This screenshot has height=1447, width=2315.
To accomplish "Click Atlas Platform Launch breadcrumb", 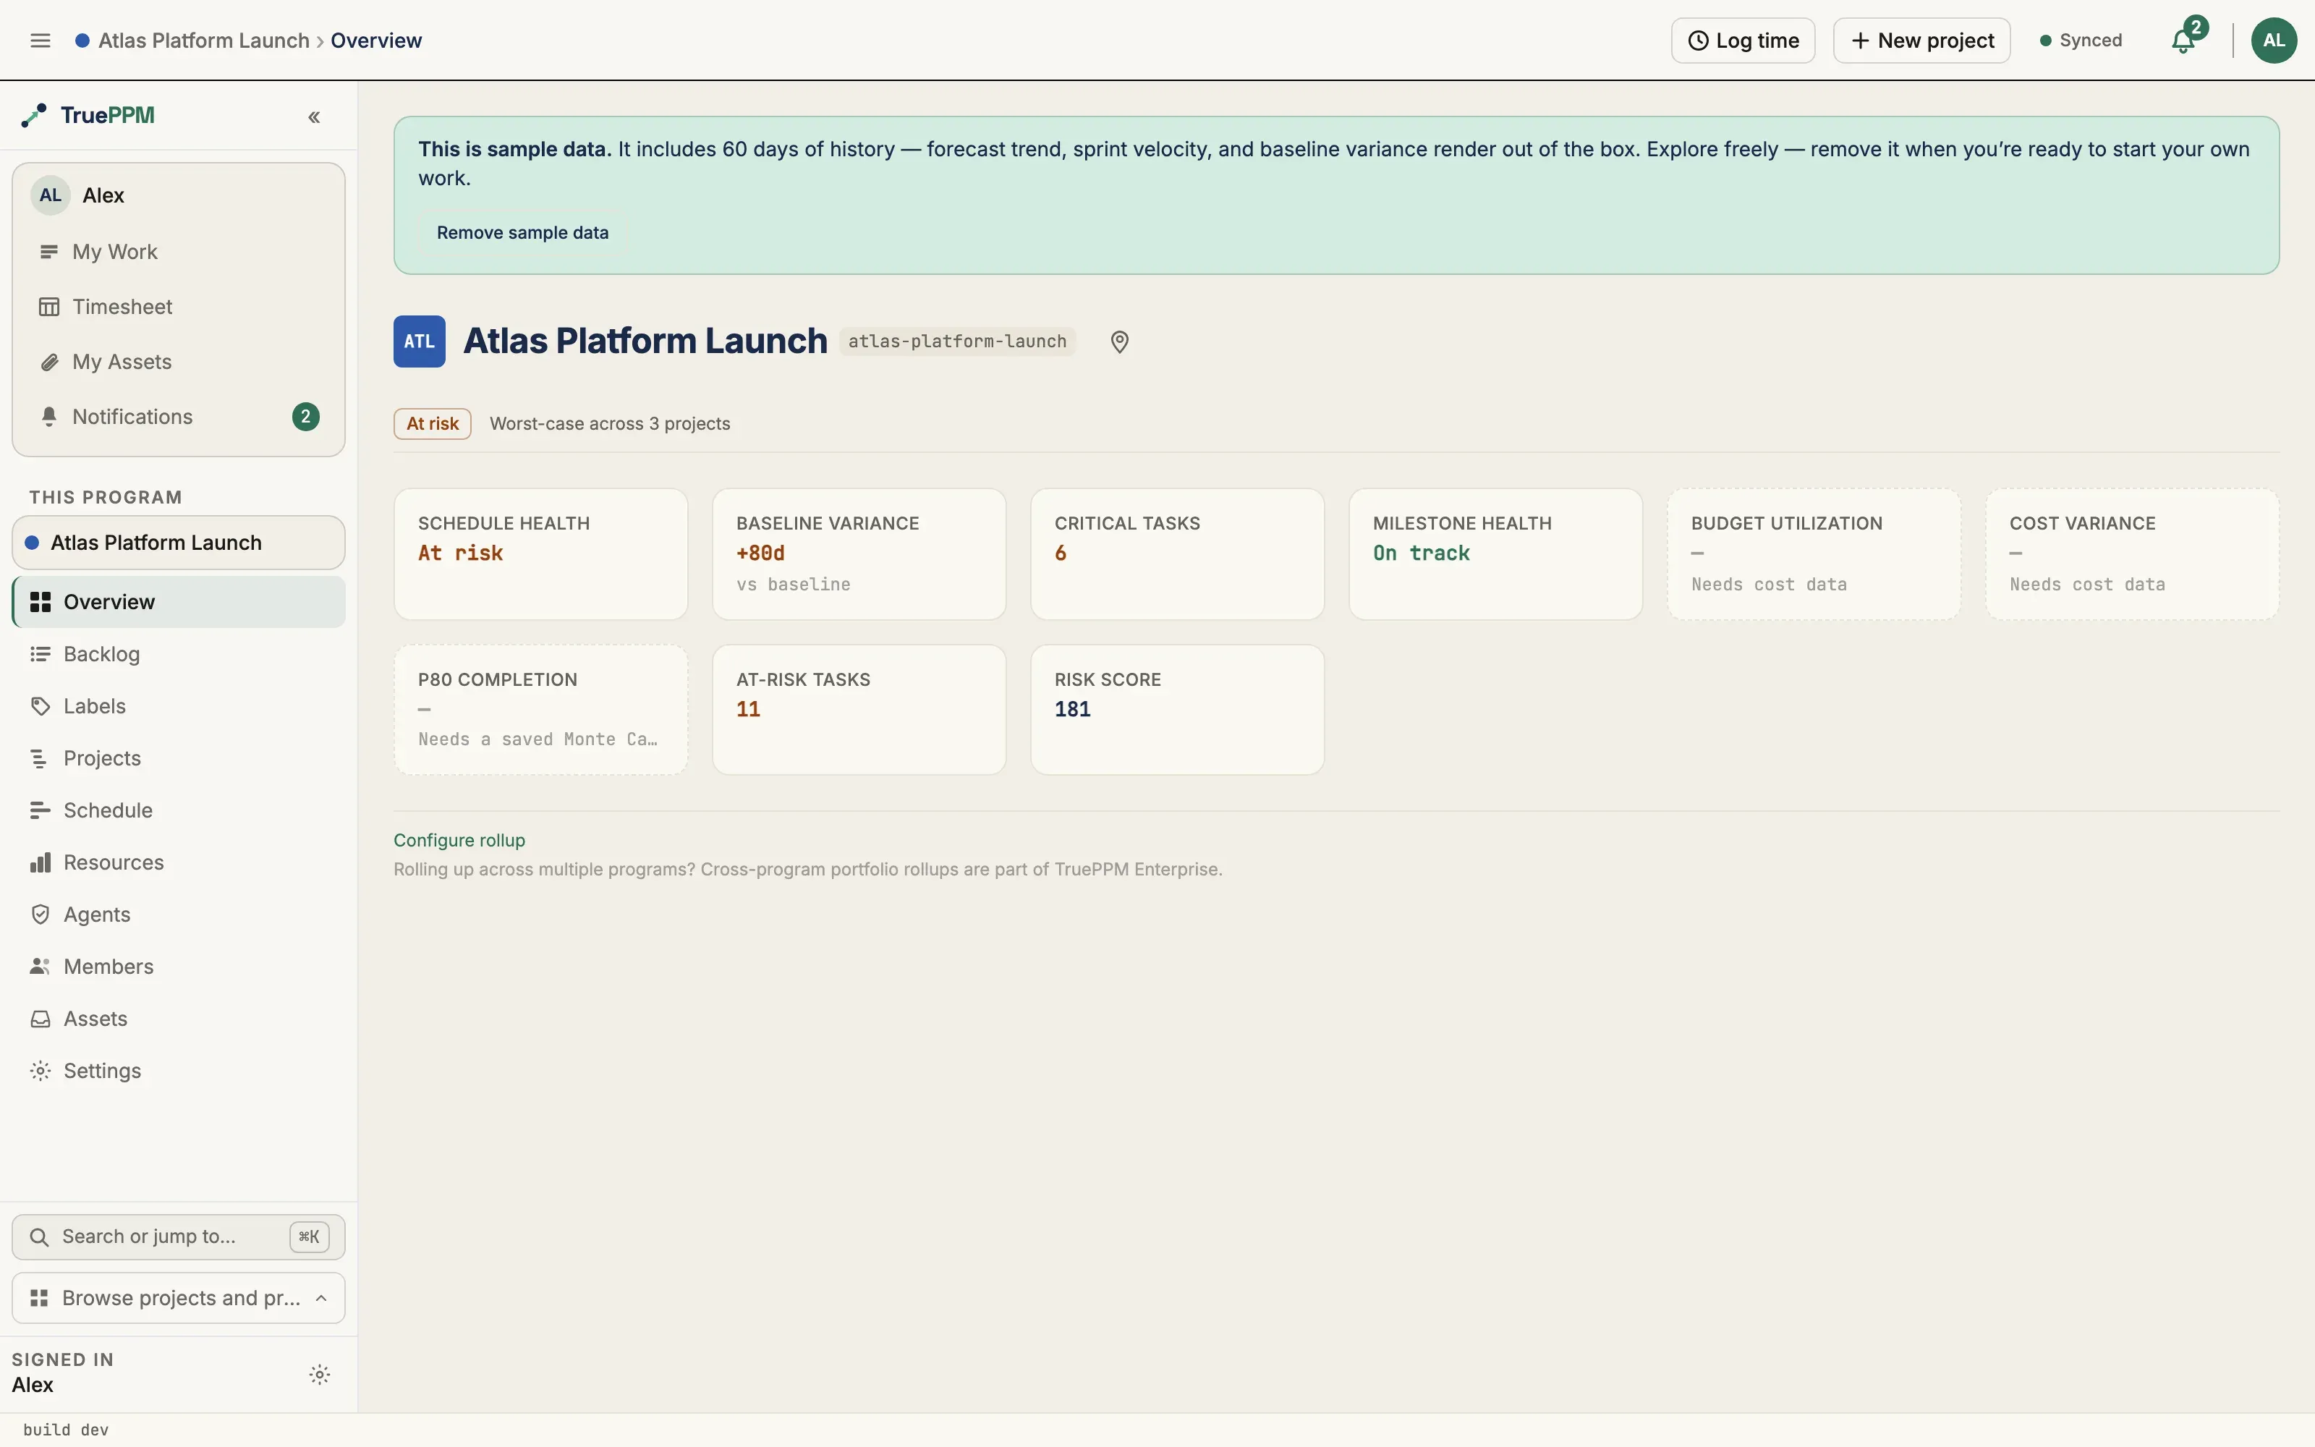I will click(x=204, y=41).
